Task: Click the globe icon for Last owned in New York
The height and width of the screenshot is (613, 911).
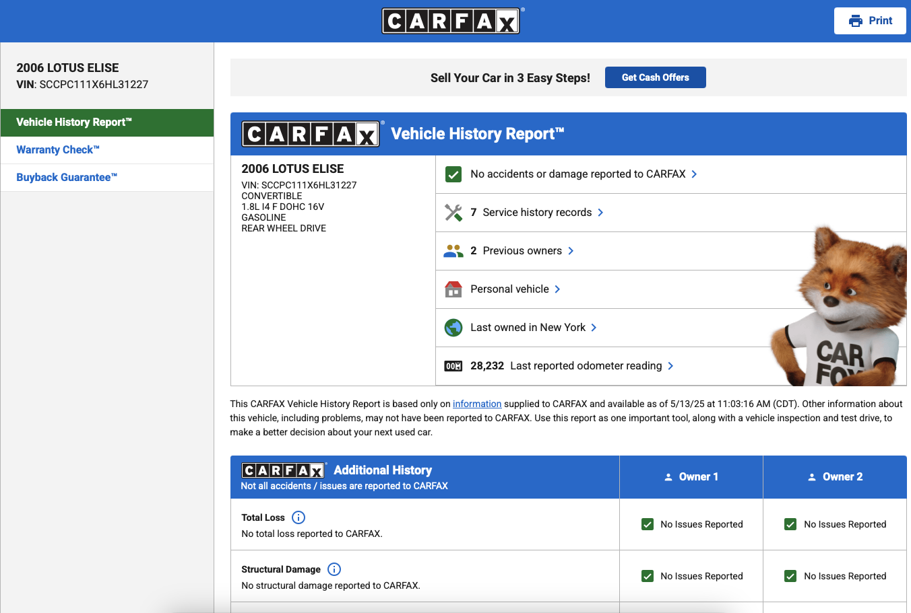Action: tap(453, 328)
